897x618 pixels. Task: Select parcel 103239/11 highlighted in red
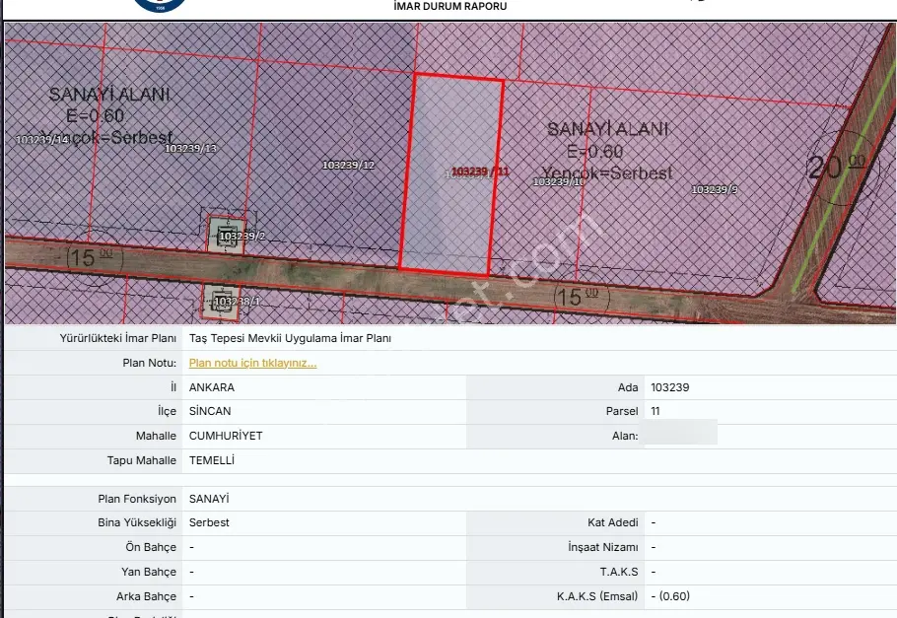451,175
